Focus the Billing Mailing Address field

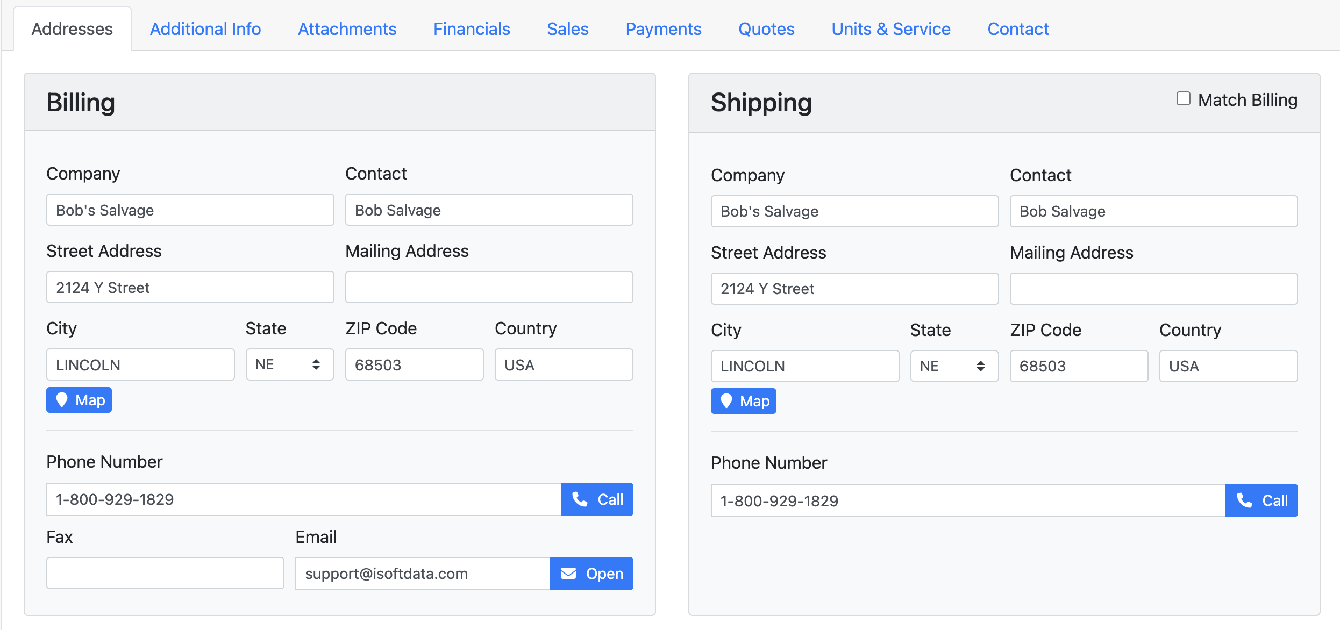pos(489,287)
